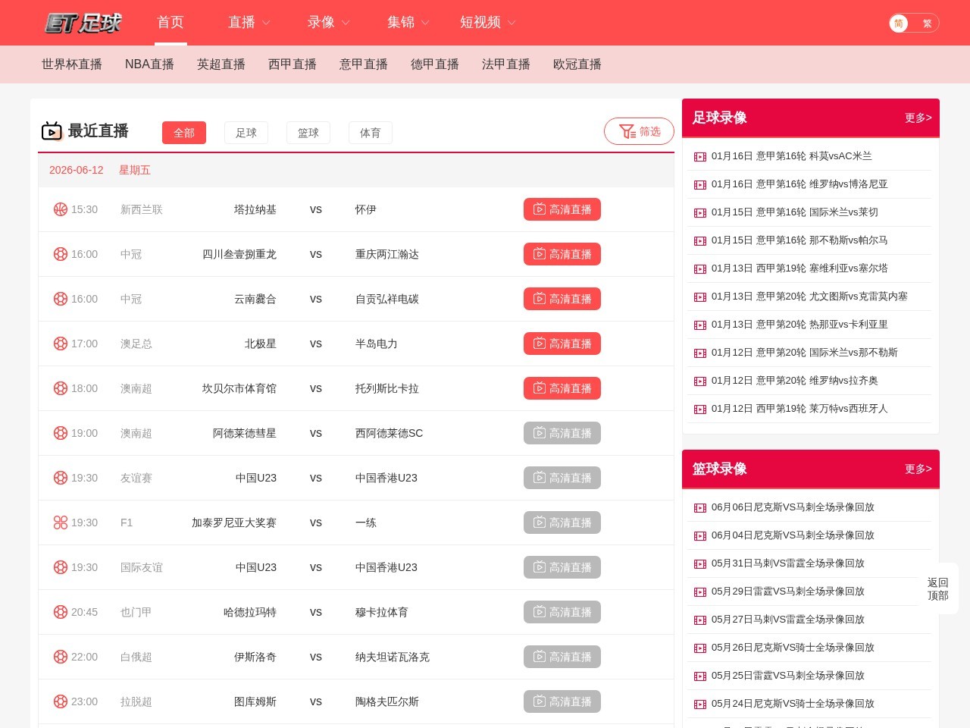970x728 pixels.
Task: Open 高清直播 for 伊斯洛奇 match
Action: 562,657
